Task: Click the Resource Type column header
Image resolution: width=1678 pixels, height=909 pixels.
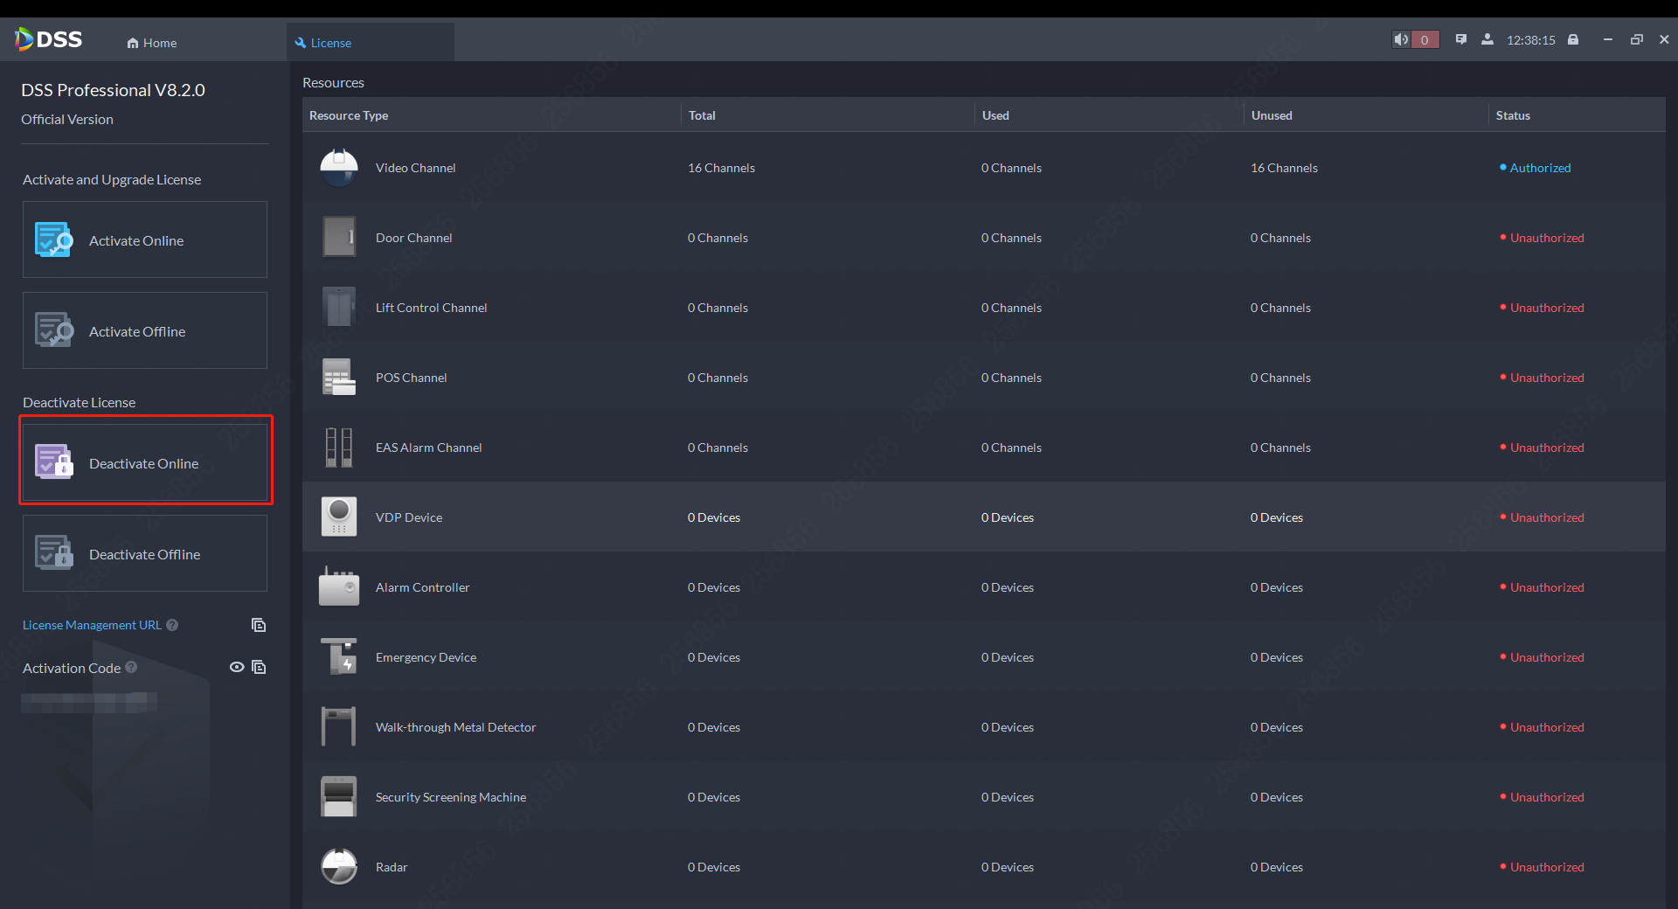Action: click(x=349, y=115)
